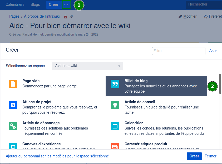Open À propos de l'intrawiki breadcrumb
The height and width of the screenshot is (164, 222).
click(x=42, y=16)
